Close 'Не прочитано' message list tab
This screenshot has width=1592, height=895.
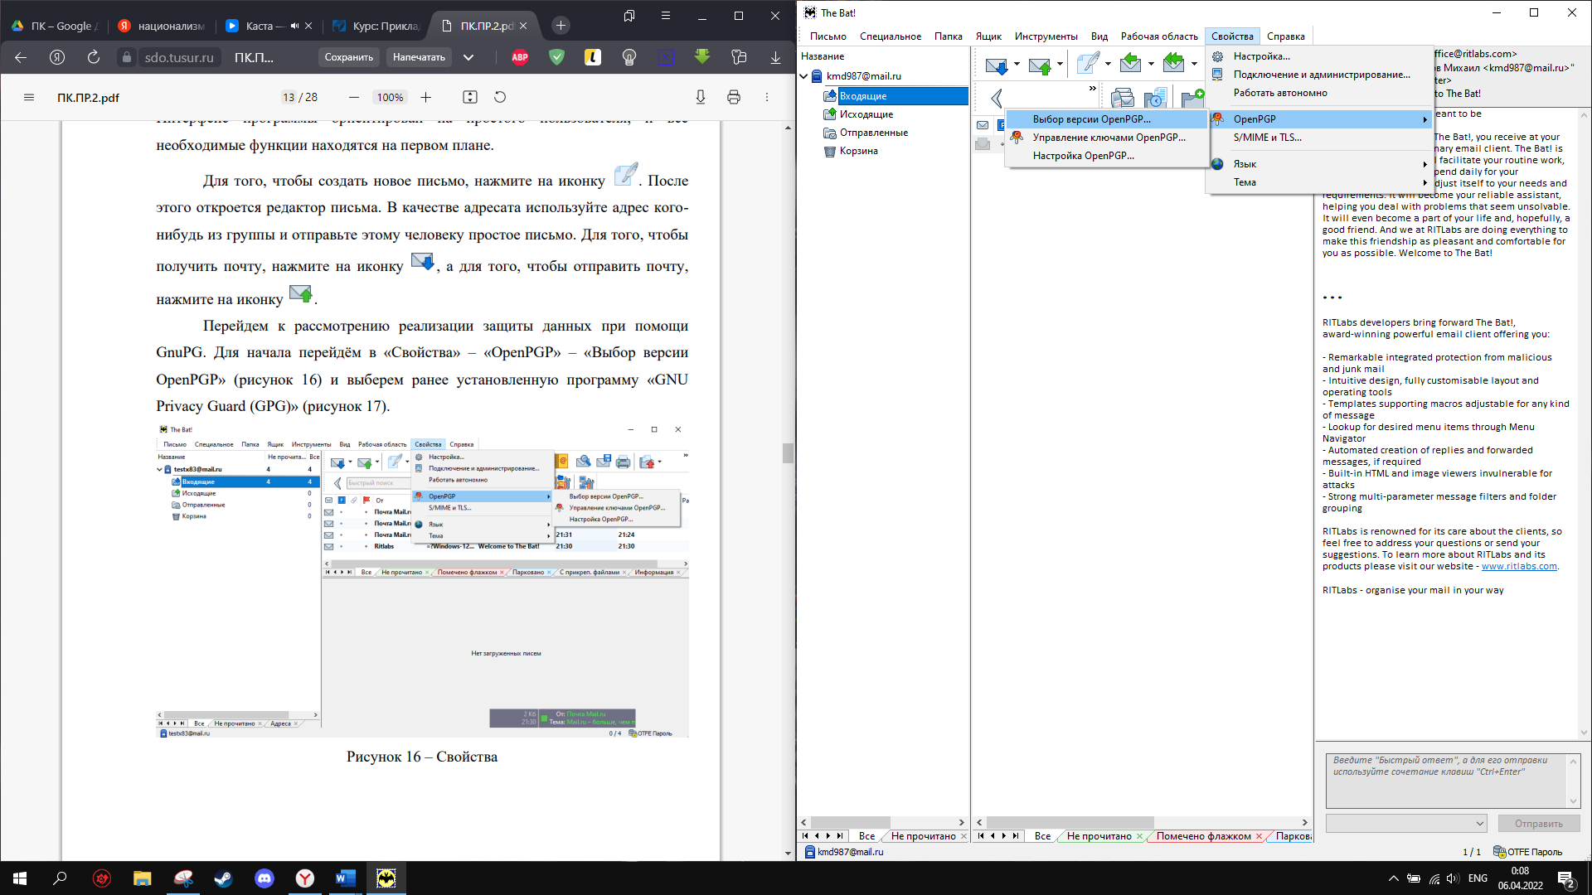point(1139,836)
